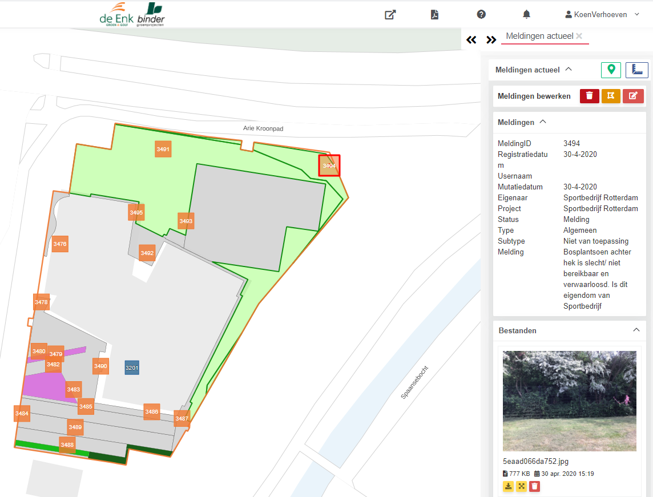Open the bosplantsoen photo thumbnail
Viewport: 653px width, 497px height.
tap(569, 401)
